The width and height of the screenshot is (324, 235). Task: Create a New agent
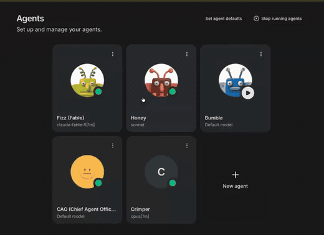pos(236,180)
